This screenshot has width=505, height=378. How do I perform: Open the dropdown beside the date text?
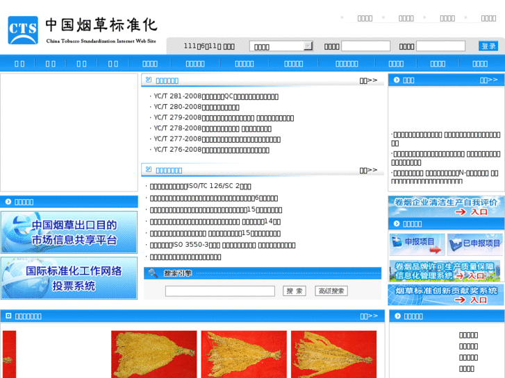click(x=281, y=46)
